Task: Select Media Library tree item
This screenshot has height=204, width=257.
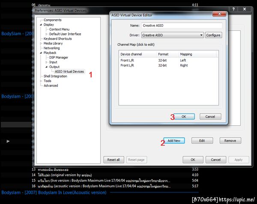Action: tap(53, 43)
